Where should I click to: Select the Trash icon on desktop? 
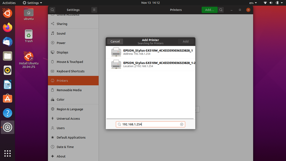click(29, 36)
